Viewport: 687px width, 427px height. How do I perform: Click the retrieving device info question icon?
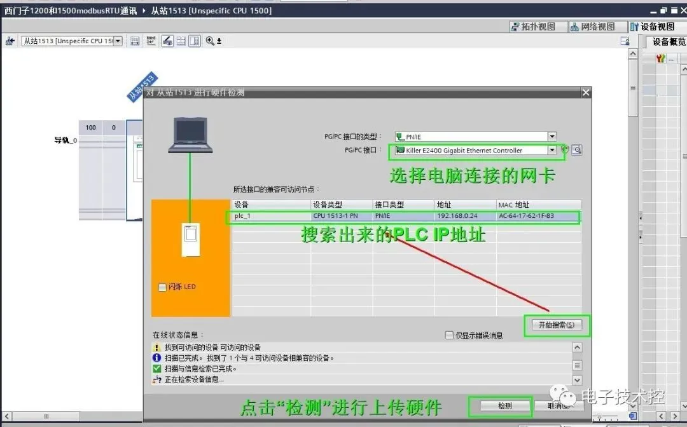pyautogui.click(x=157, y=380)
